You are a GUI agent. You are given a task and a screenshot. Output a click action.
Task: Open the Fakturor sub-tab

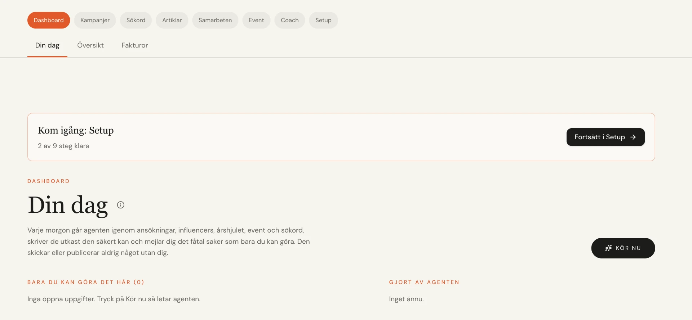135,45
